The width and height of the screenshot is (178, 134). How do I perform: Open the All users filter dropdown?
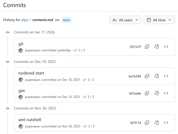tap(125, 20)
